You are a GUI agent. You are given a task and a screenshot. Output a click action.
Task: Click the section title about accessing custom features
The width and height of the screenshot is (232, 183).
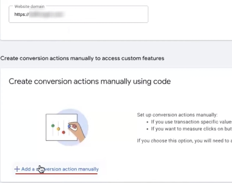[82, 58]
